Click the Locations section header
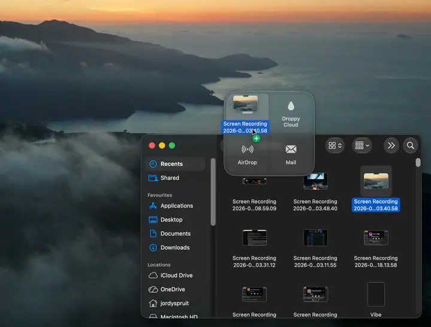Screen dimensions: 431x327 (x=159, y=265)
